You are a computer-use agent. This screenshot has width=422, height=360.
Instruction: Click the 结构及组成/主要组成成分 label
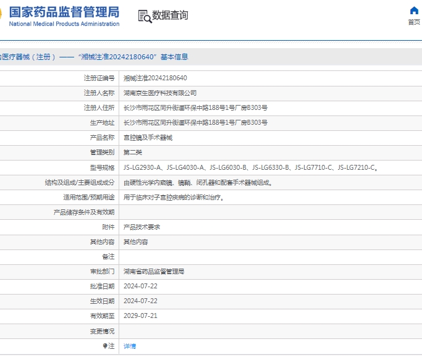point(80,183)
